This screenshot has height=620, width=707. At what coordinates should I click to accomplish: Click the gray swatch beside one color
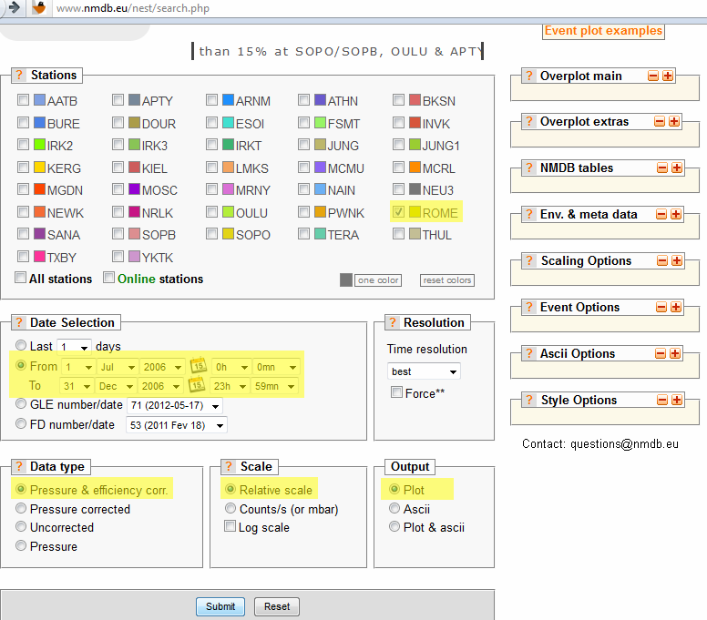346,280
